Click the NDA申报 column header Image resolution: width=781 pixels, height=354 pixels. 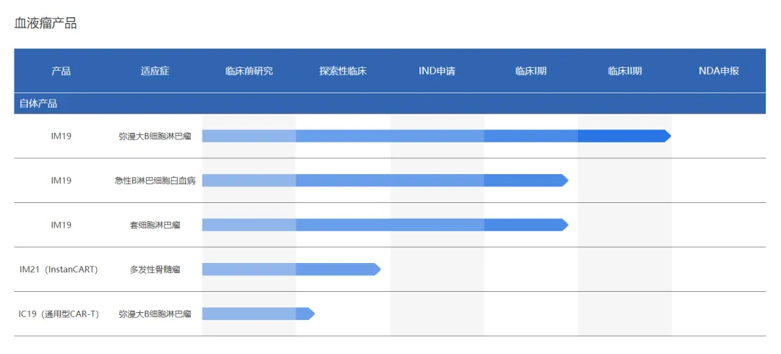pyautogui.click(x=719, y=71)
